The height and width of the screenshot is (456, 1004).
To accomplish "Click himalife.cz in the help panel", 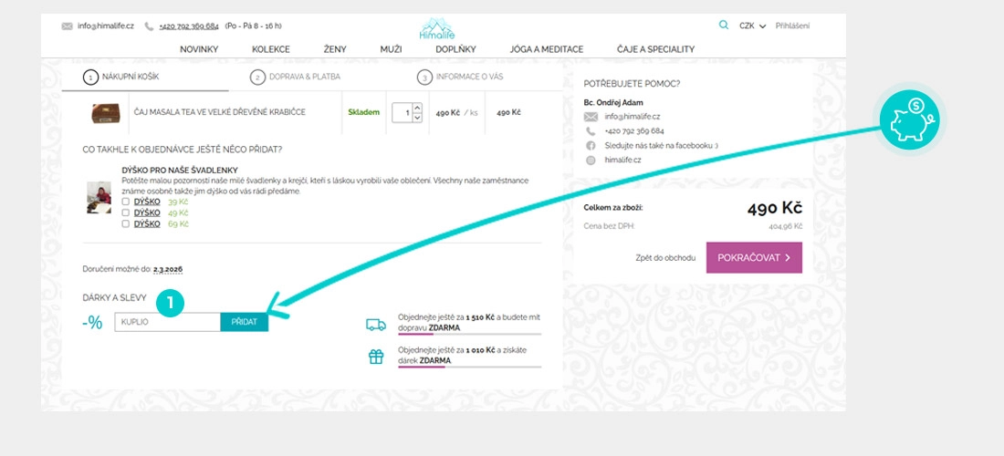I will [x=623, y=160].
